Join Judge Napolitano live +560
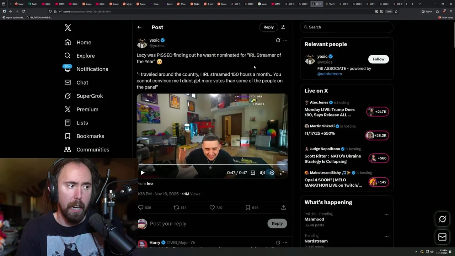 pyautogui.click(x=379, y=158)
